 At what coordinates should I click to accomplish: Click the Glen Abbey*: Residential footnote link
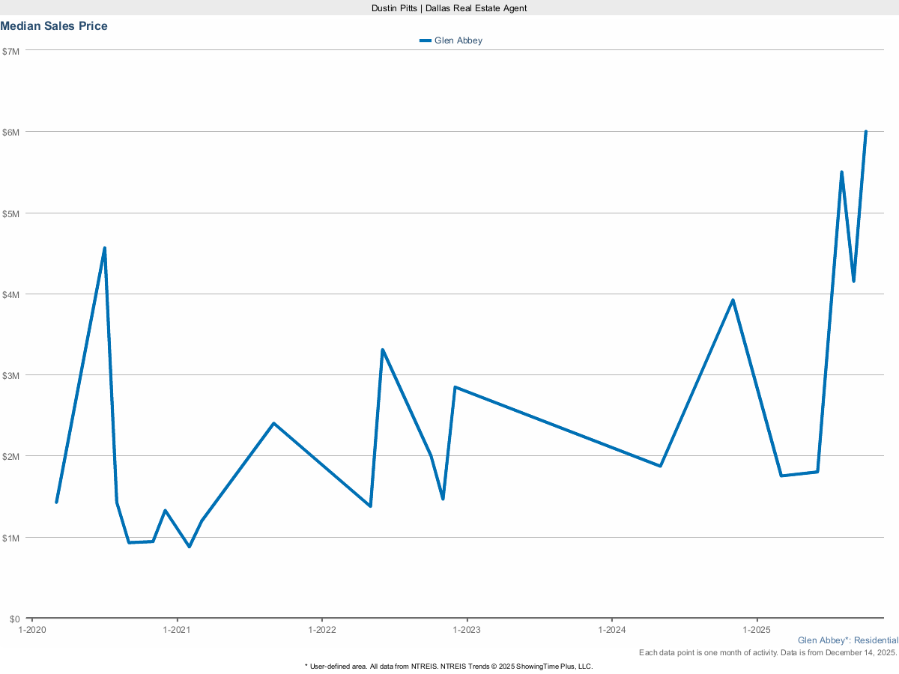tap(848, 640)
